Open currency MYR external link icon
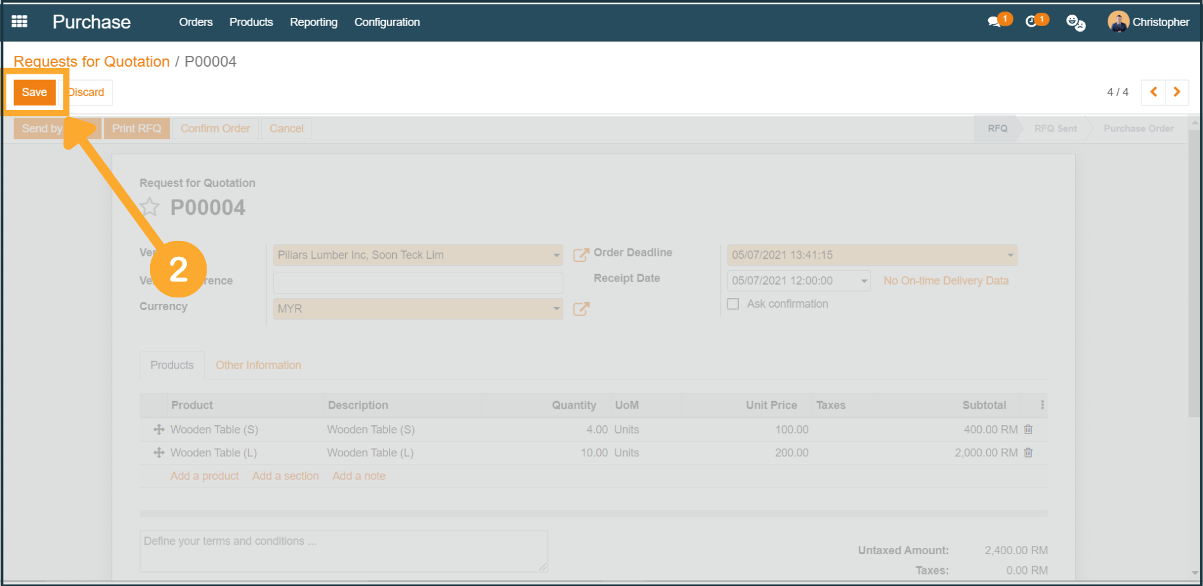 coord(581,309)
